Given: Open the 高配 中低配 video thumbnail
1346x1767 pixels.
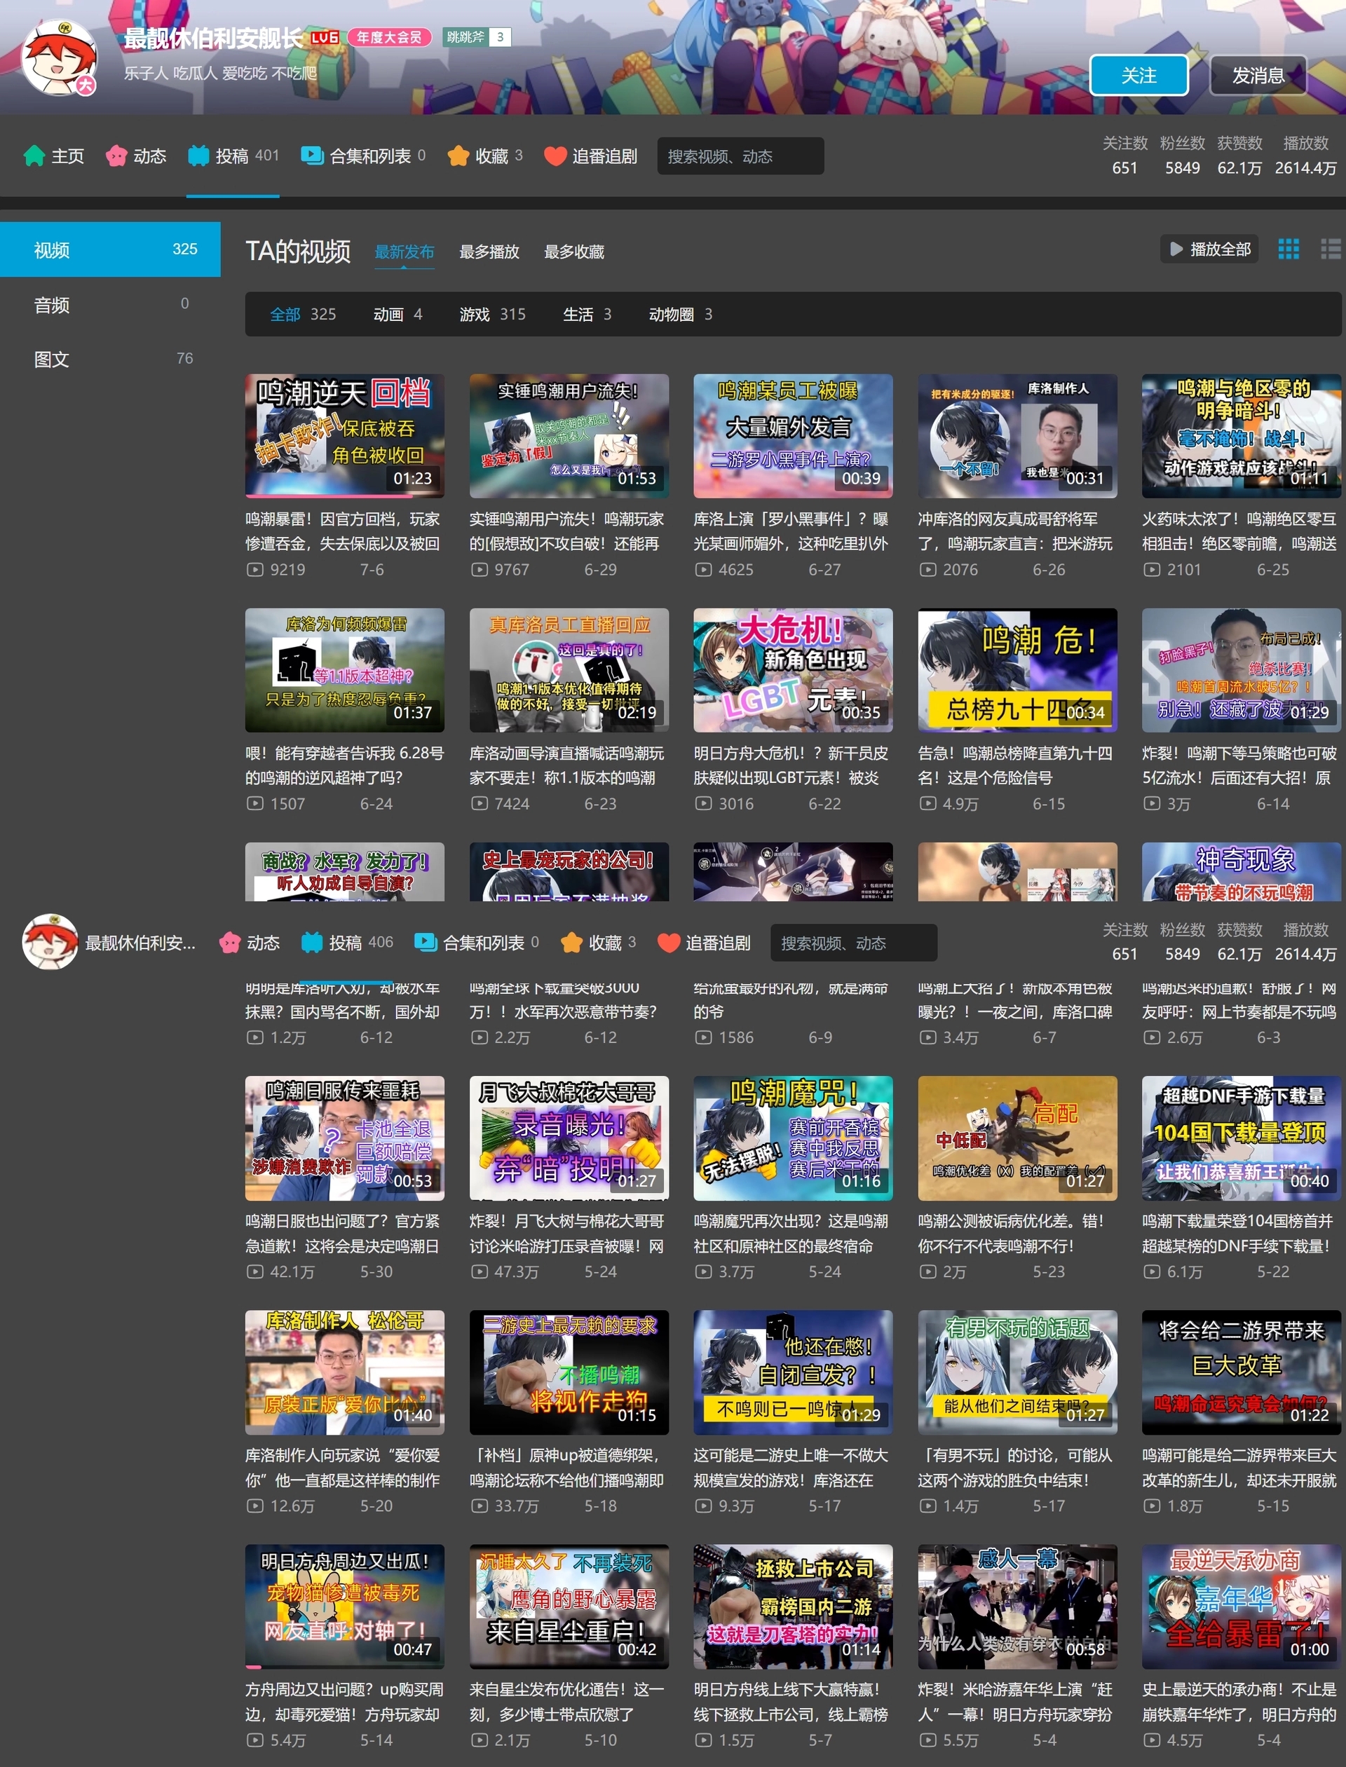Looking at the screenshot, I should (1017, 1138).
